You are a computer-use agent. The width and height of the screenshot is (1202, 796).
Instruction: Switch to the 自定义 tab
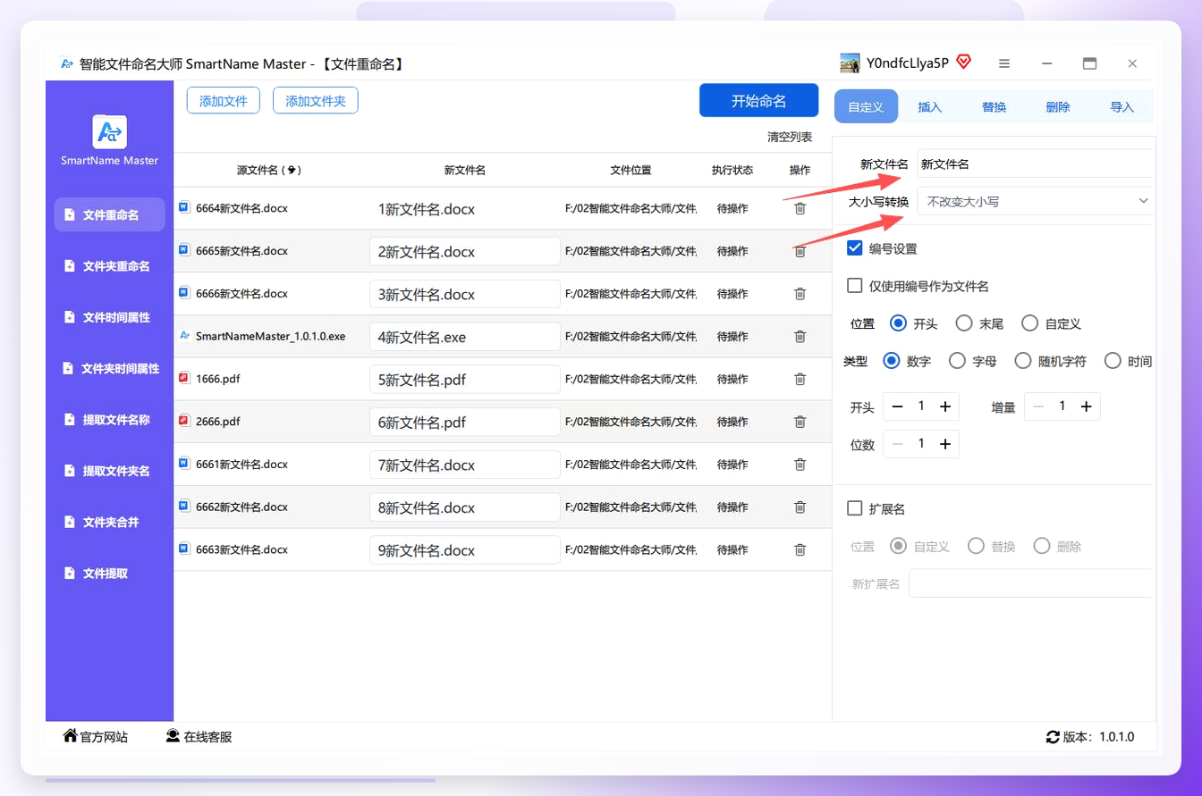866,106
